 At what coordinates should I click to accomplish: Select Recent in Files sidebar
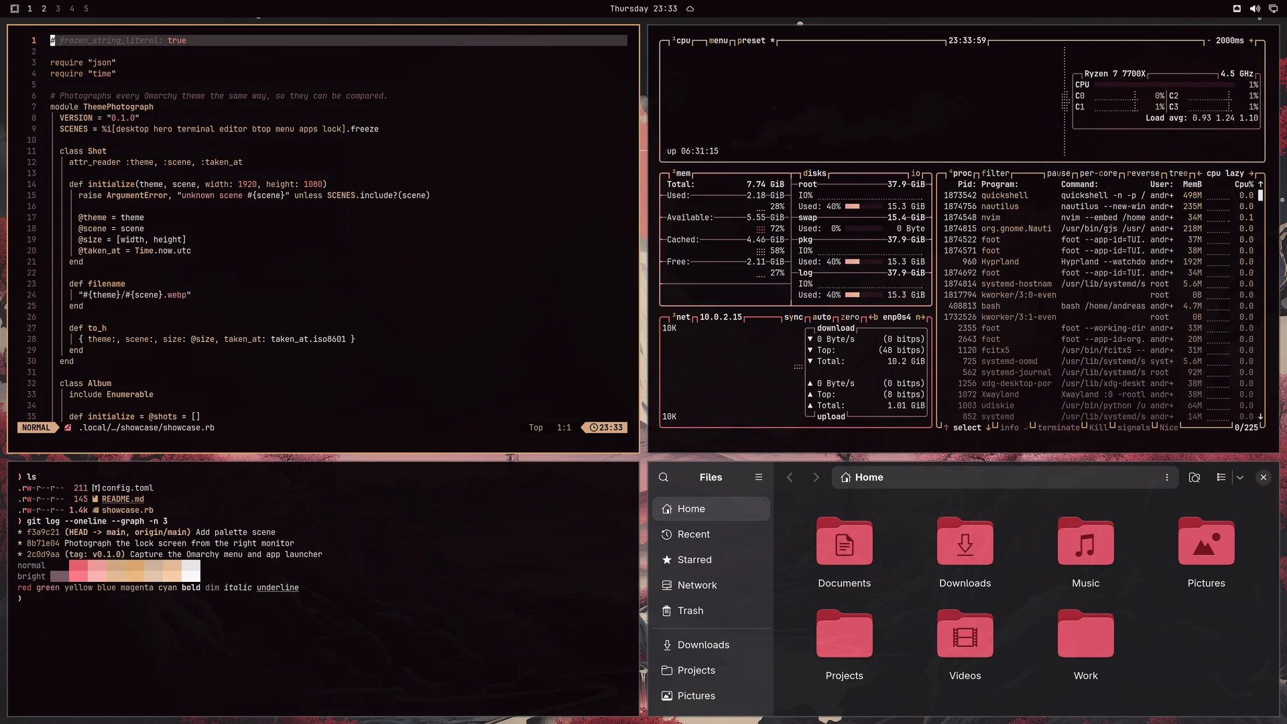pyautogui.click(x=711, y=534)
